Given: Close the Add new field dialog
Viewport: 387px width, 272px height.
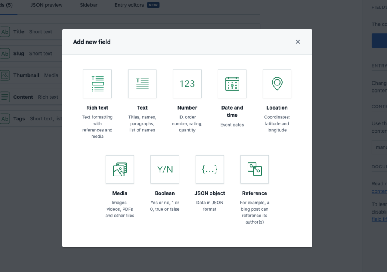Looking at the screenshot, I should pos(298,42).
